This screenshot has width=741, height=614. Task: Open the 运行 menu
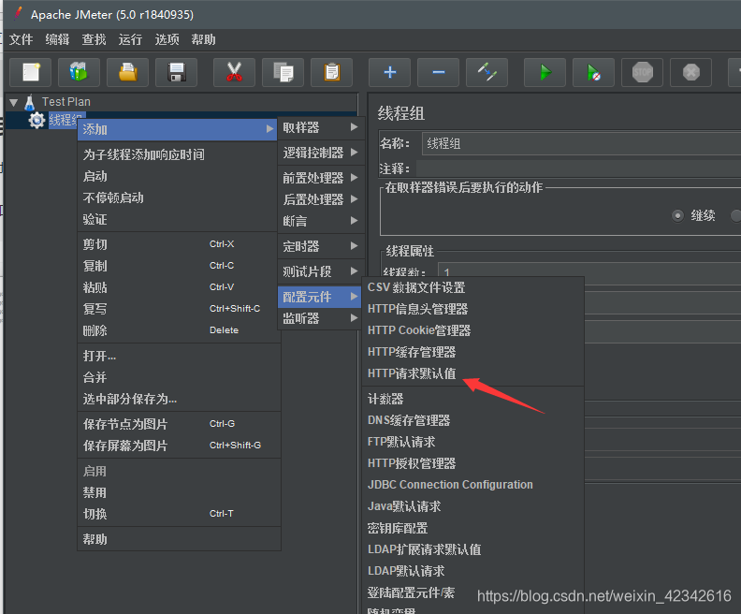[130, 39]
